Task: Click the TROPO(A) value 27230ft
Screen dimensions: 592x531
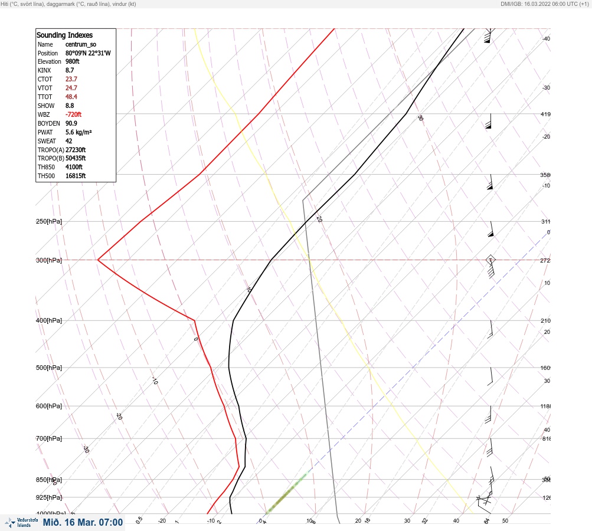Action: tap(76, 150)
